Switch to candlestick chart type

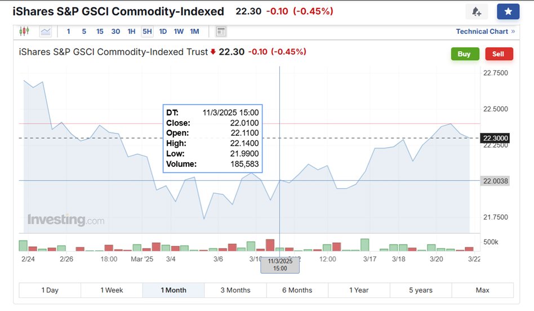tap(24, 32)
